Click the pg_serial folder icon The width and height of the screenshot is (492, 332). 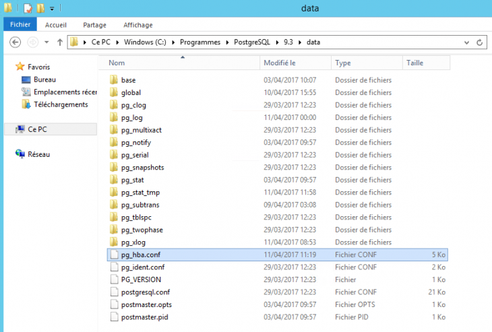pyautogui.click(x=114, y=155)
